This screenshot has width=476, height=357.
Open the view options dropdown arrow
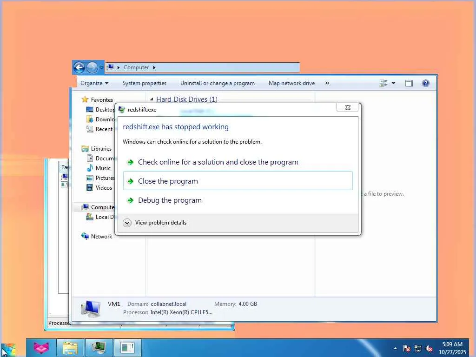pyautogui.click(x=393, y=83)
